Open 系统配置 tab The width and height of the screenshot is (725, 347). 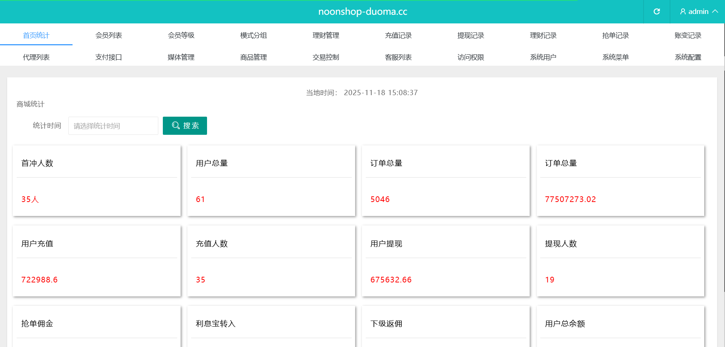pos(688,57)
